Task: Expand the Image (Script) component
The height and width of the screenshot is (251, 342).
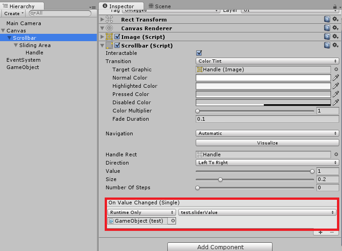Action: tap(102, 37)
